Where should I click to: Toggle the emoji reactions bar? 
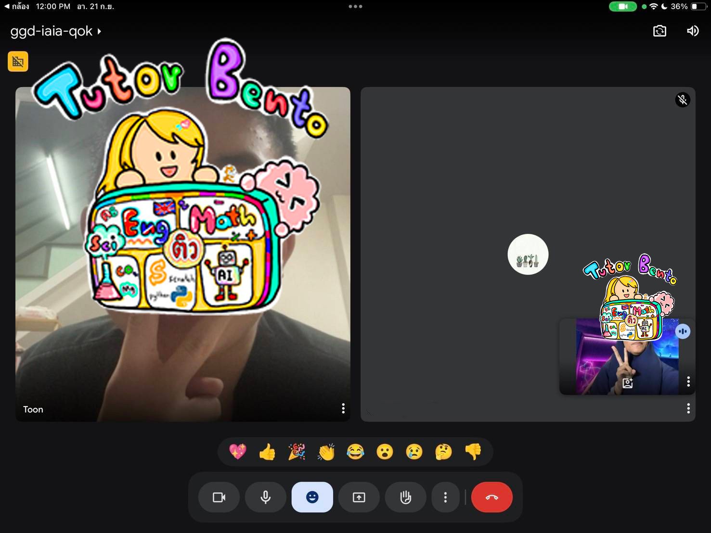[312, 497]
